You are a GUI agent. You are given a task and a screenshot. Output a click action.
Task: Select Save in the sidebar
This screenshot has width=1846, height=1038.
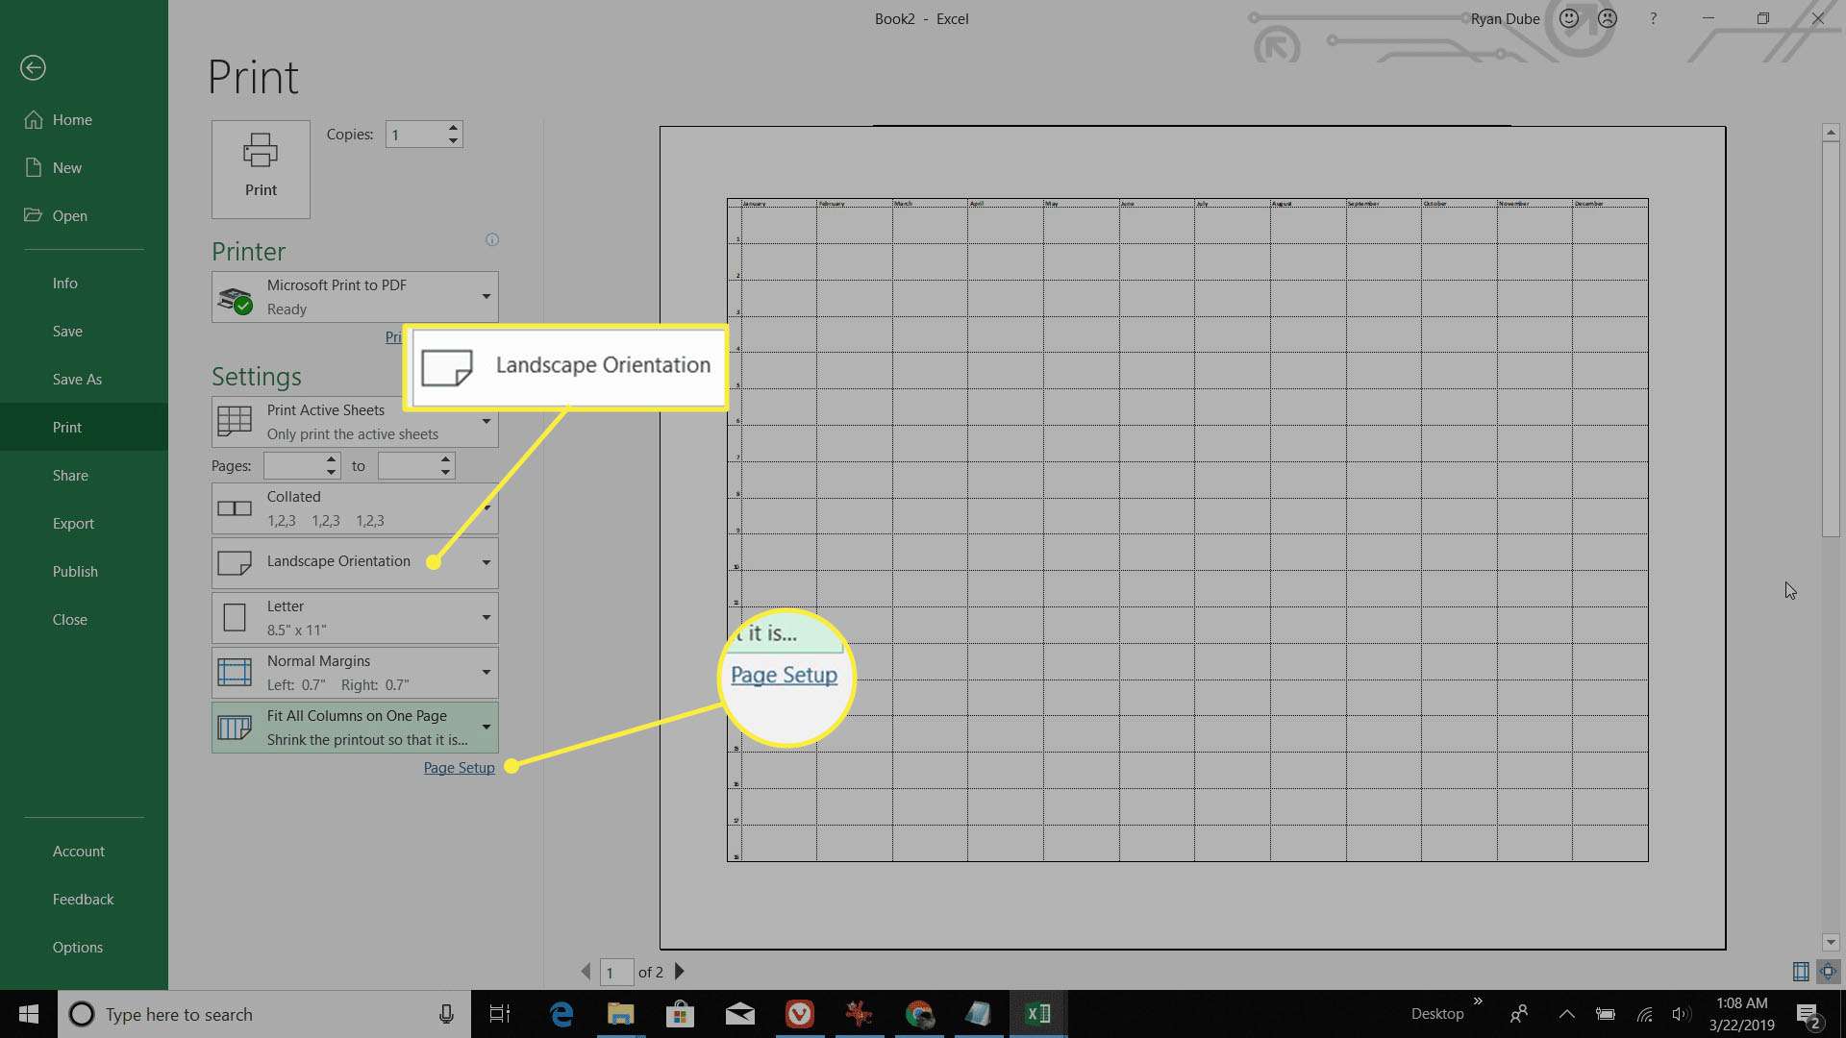(x=84, y=332)
